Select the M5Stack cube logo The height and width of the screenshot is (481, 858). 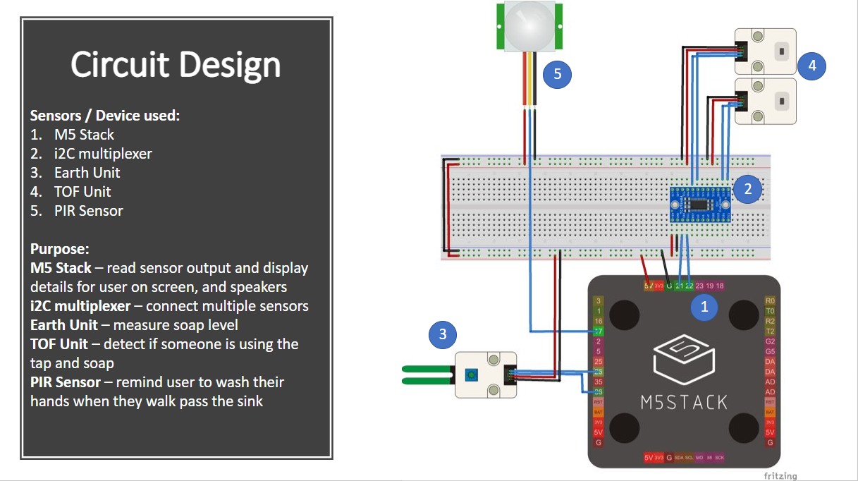pos(683,361)
